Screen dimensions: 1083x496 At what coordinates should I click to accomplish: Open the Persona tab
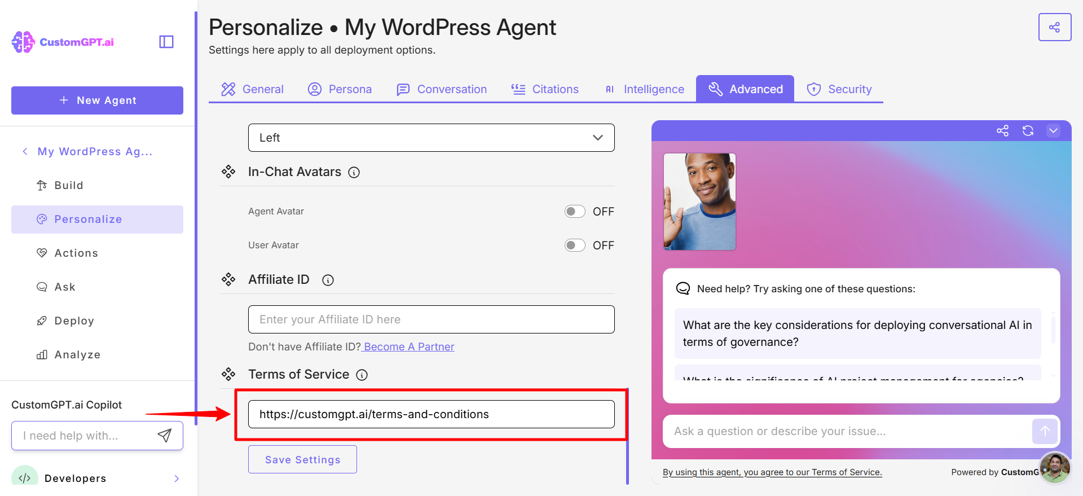[340, 89]
